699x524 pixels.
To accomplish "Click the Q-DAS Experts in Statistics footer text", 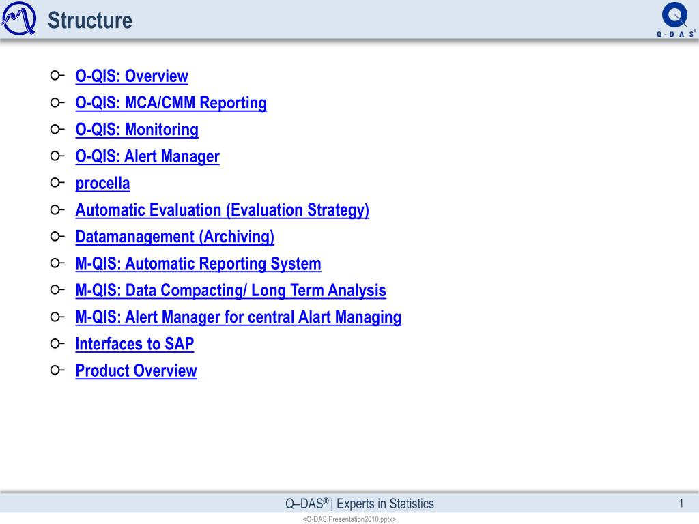I will [359, 504].
